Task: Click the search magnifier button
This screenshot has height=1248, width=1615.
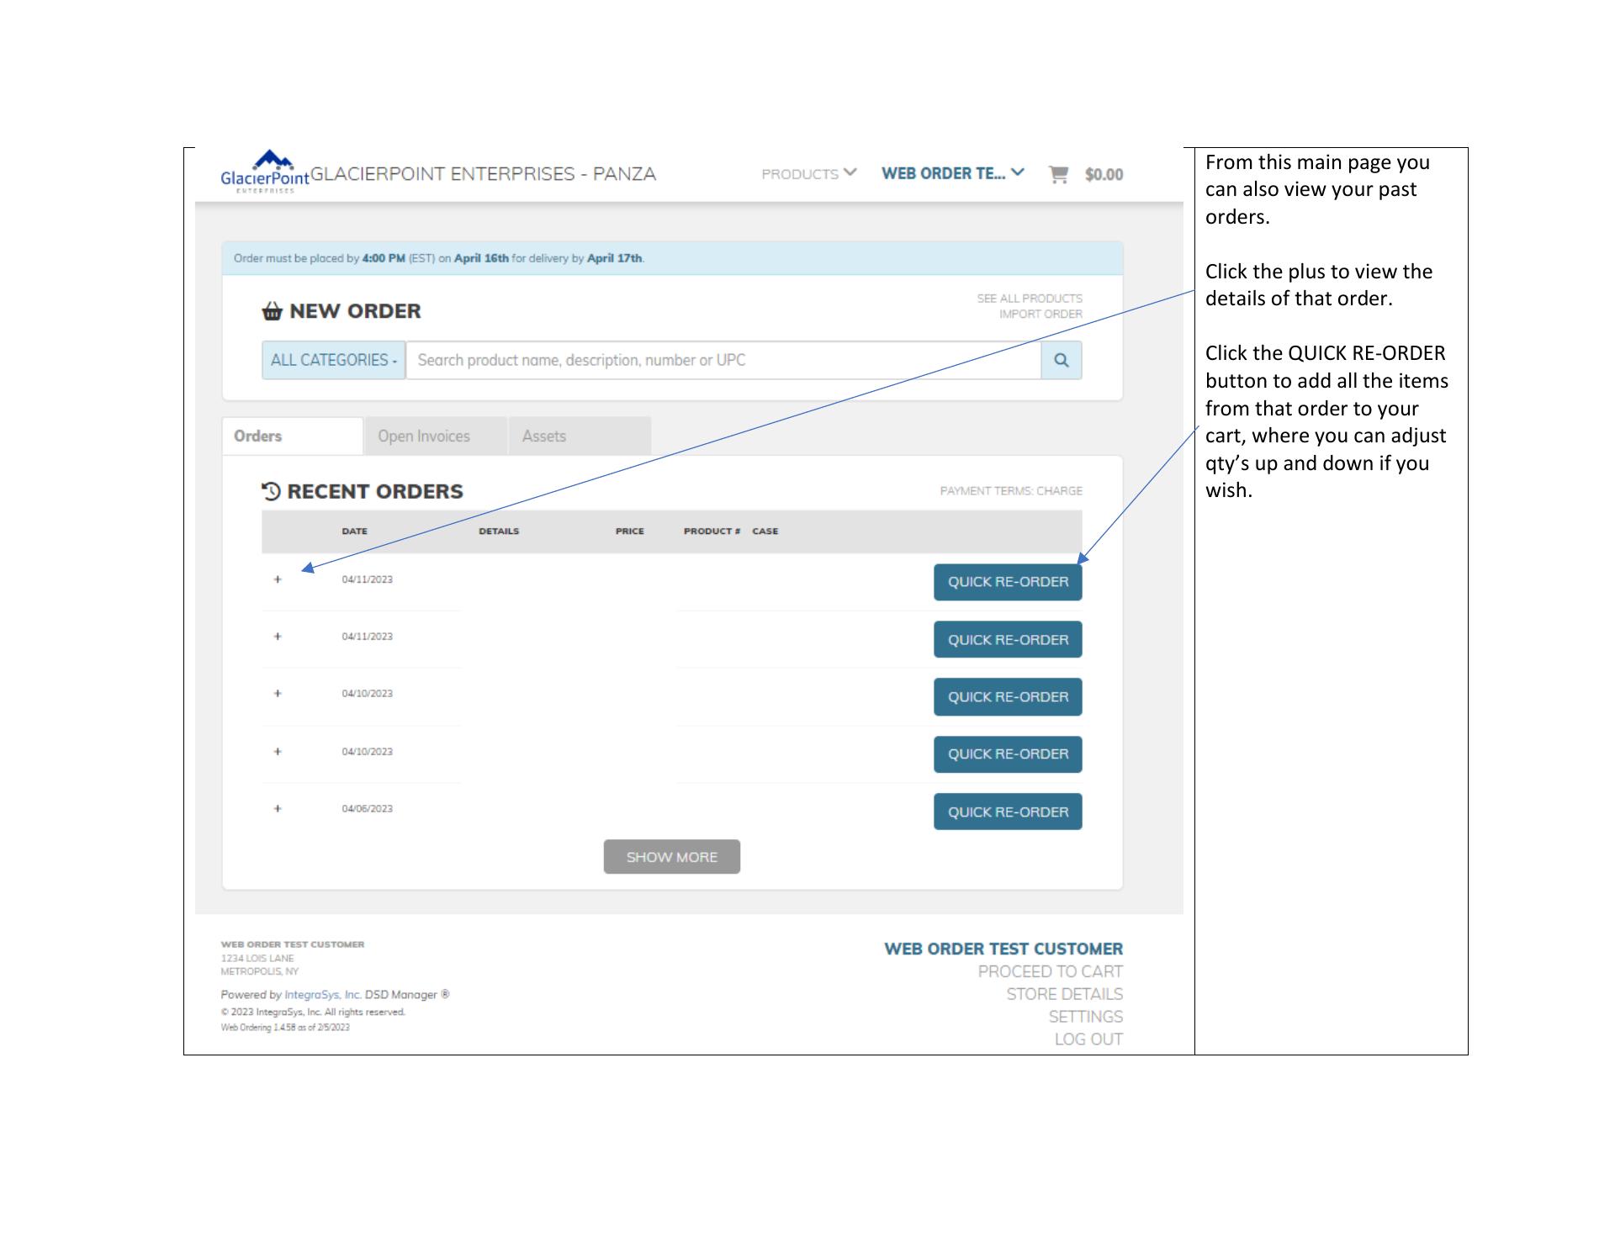Action: (1061, 360)
